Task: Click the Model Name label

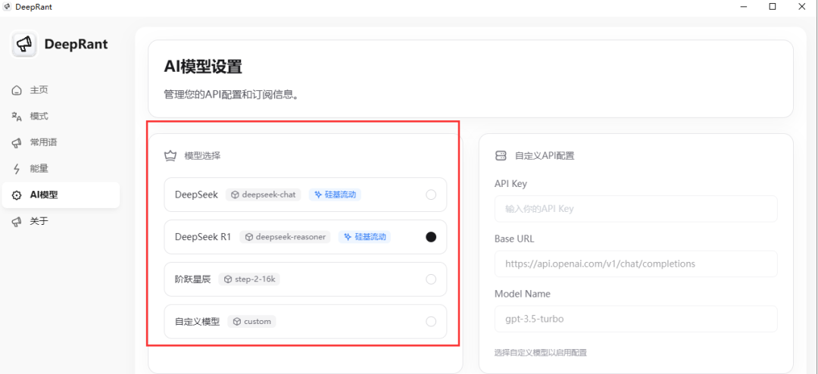Action: pos(522,294)
